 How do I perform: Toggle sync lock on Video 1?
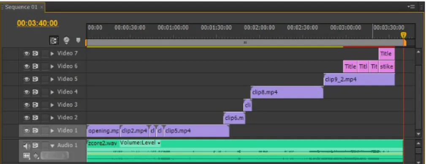[35, 131]
